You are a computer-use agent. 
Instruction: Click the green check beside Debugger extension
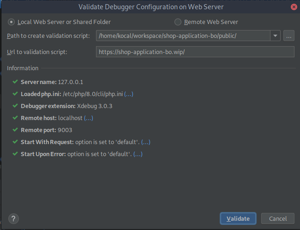click(15, 106)
